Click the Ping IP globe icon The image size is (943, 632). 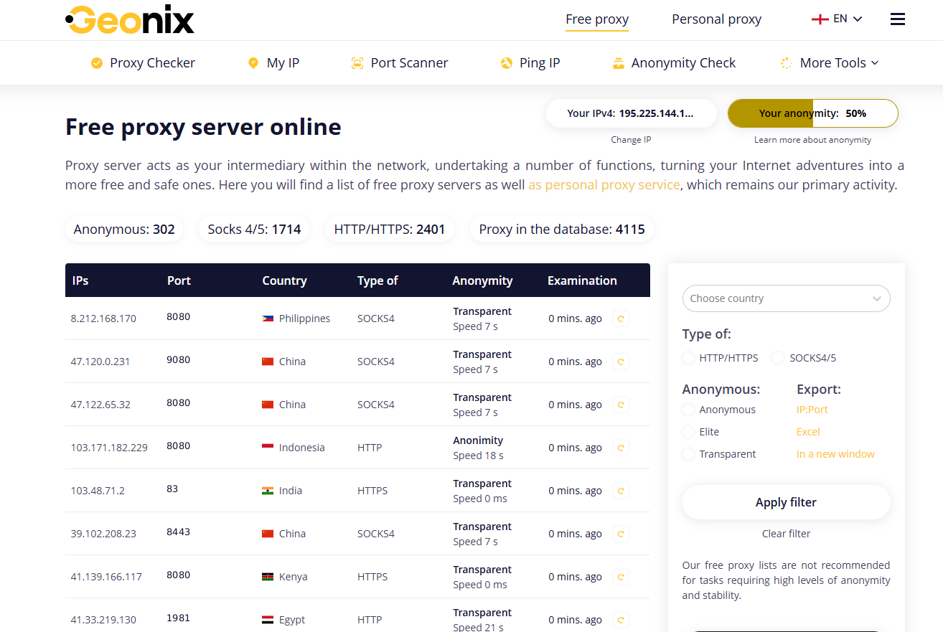coord(507,63)
